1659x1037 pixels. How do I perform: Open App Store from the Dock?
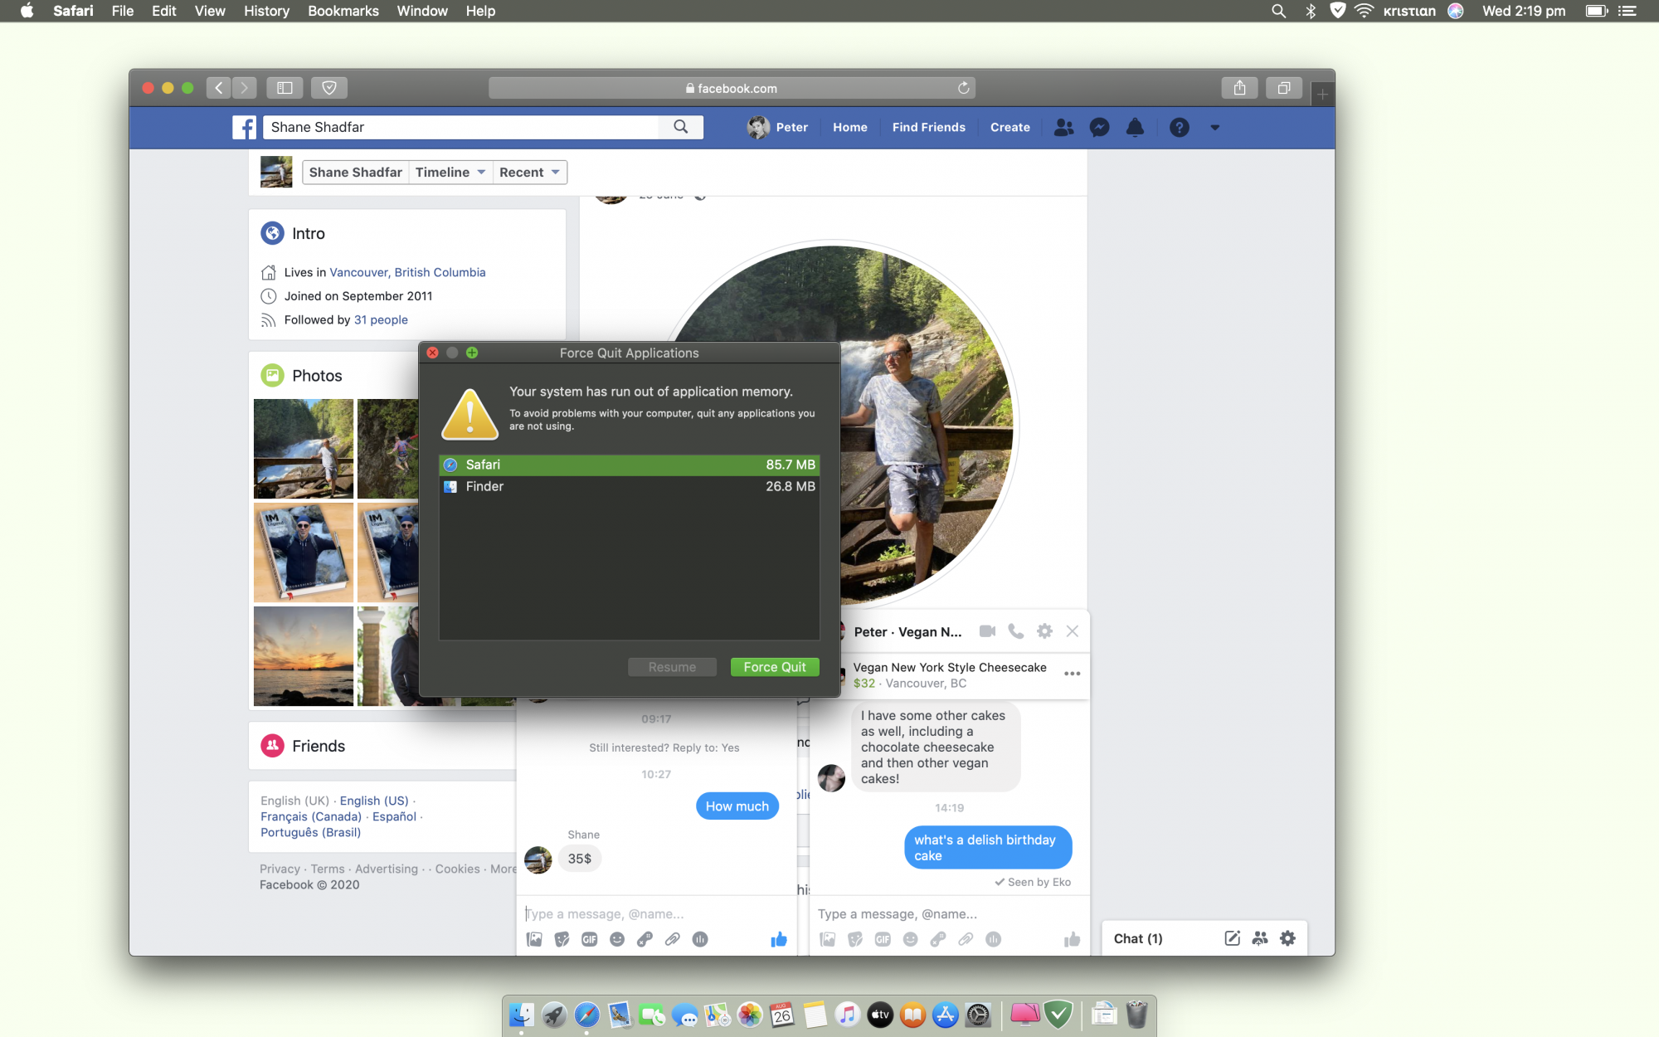tap(945, 1014)
